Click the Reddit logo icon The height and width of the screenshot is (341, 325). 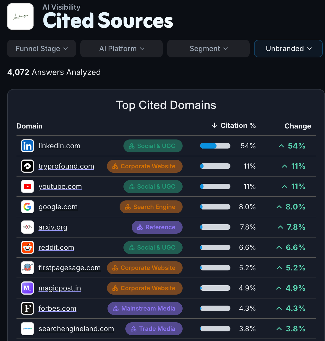coord(27,247)
